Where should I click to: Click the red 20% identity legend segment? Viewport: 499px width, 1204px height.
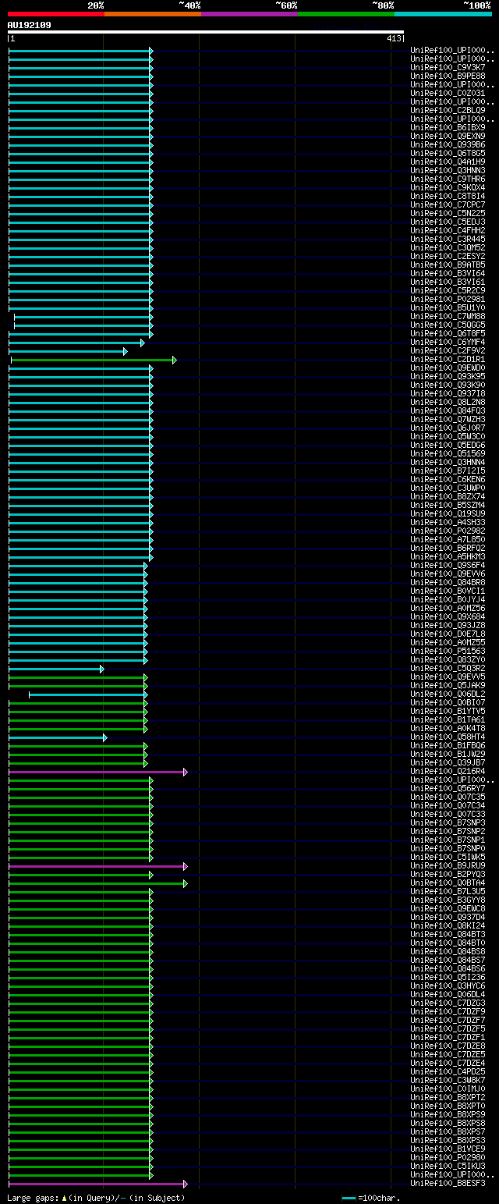tap(56, 14)
